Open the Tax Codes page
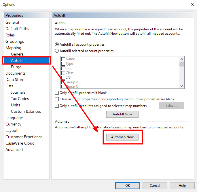This screenshot has height=192, width=197. [x=20, y=99]
